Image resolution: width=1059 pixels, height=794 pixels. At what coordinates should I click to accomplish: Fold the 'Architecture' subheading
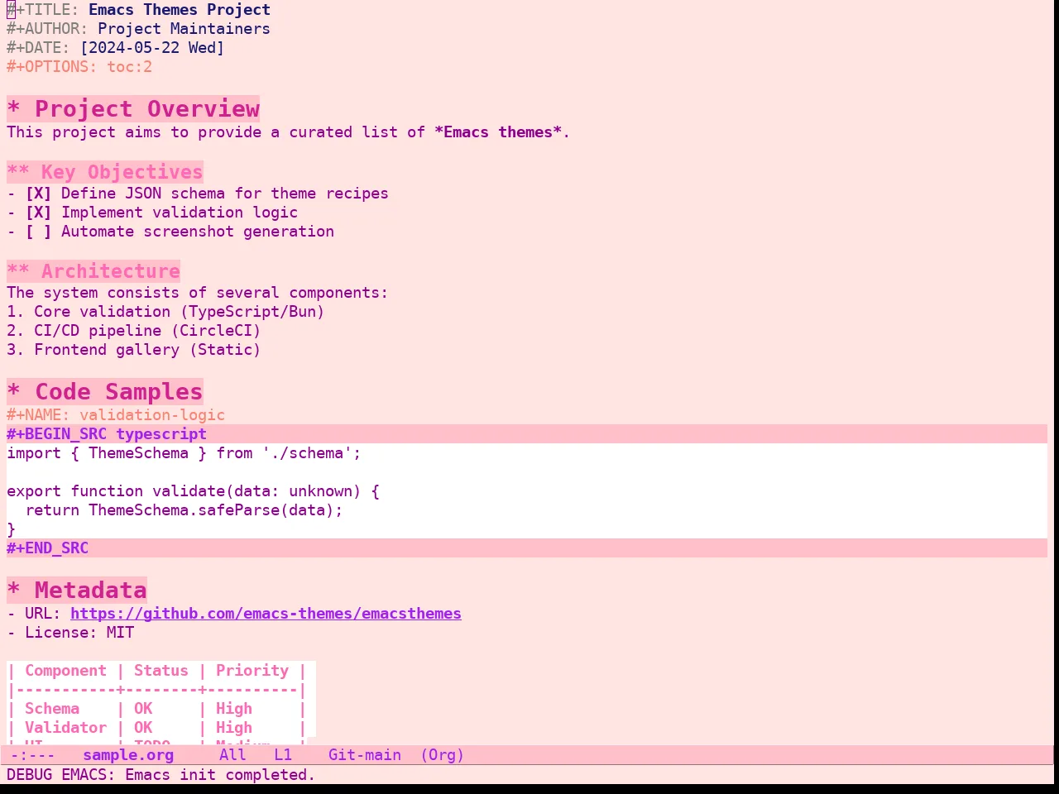93,271
